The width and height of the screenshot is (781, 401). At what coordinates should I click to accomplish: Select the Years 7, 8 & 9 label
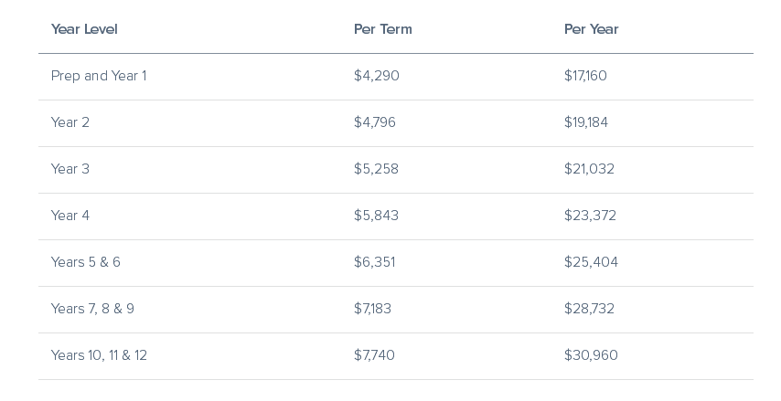coord(92,309)
